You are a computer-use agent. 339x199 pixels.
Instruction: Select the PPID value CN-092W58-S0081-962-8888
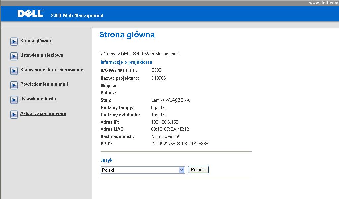(x=180, y=144)
